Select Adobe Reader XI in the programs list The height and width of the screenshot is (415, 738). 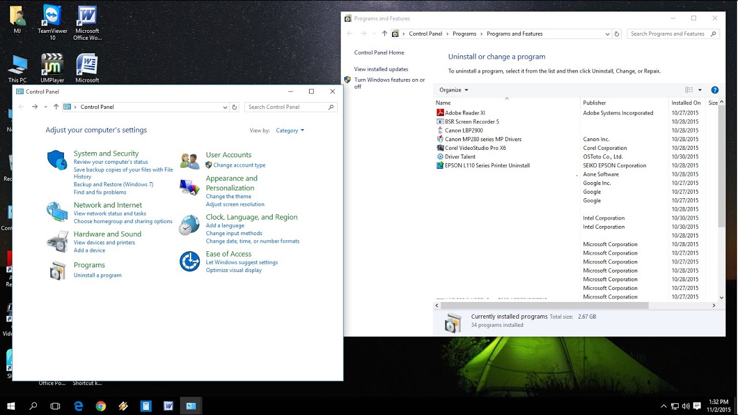pyautogui.click(x=465, y=113)
